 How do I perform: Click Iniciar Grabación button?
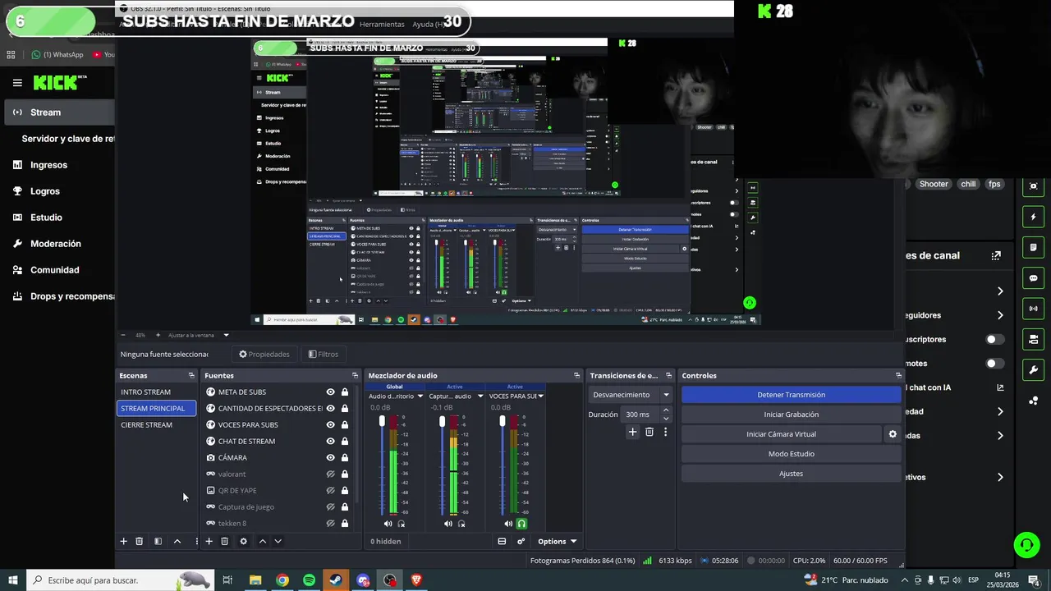(x=792, y=415)
